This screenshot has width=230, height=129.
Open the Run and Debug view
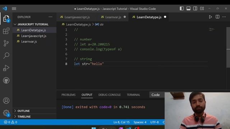[6, 68]
